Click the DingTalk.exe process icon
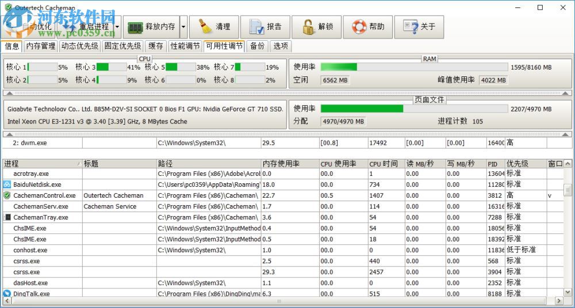 (7, 294)
